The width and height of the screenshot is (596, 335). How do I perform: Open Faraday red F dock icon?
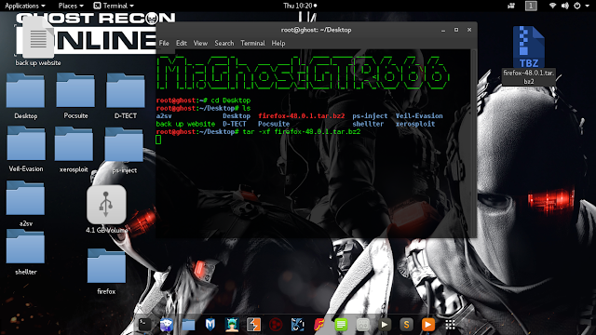[319, 325]
